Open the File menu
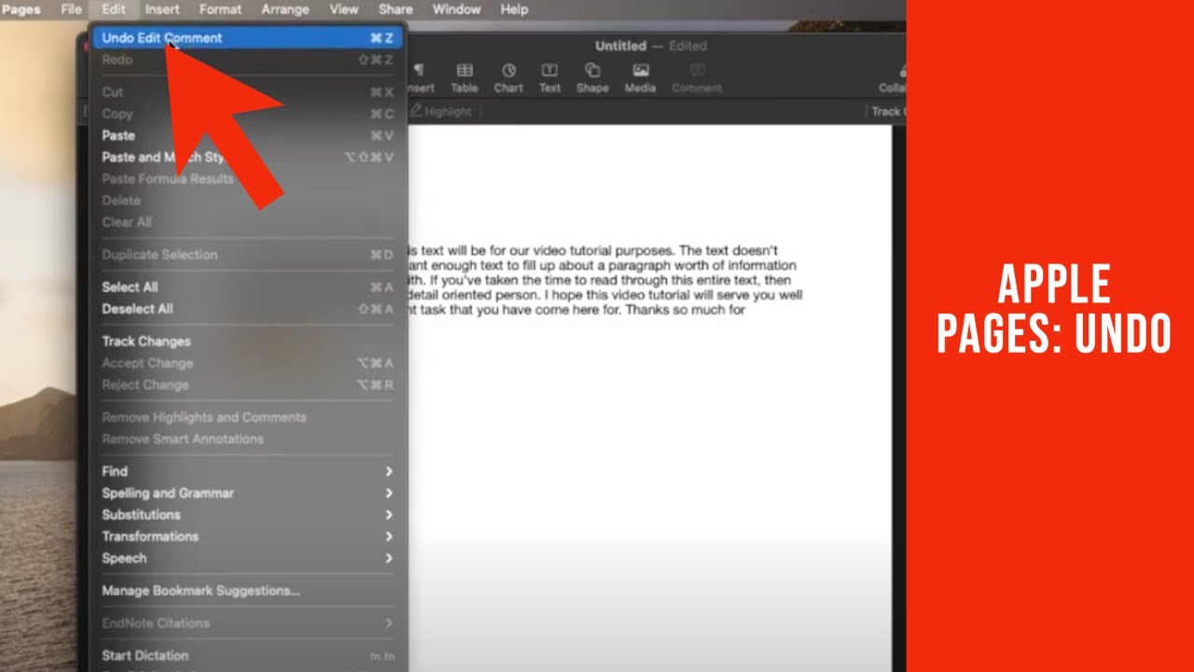This screenshot has height=672, width=1194. click(x=72, y=9)
